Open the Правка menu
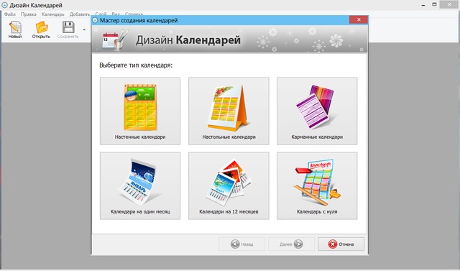The width and height of the screenshot is (460, 271). click(29, 14)
